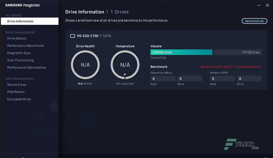Screen dimensions: 273x158
Task: Click the Sequential Read value field
Action: [x=163, y=78]
